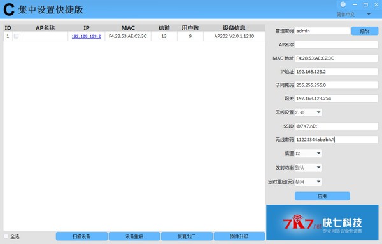Click the MAC column header

(x=128, y=28)
